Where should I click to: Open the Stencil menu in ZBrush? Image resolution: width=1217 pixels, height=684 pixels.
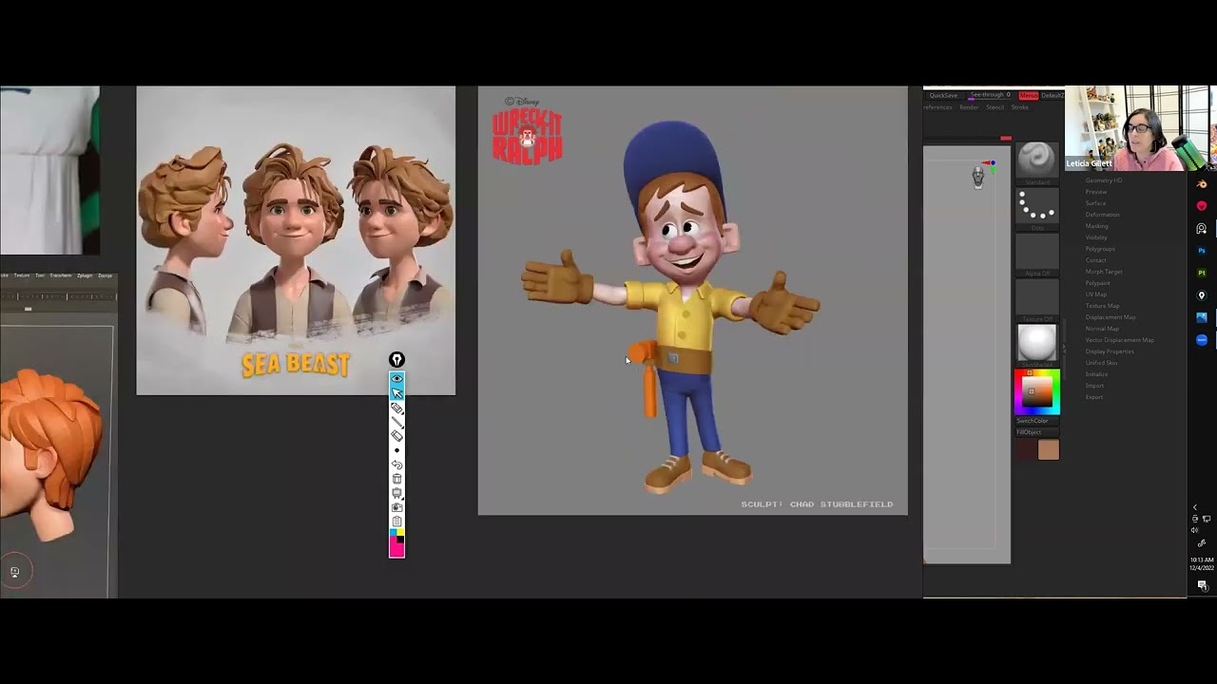coord(995,107)
